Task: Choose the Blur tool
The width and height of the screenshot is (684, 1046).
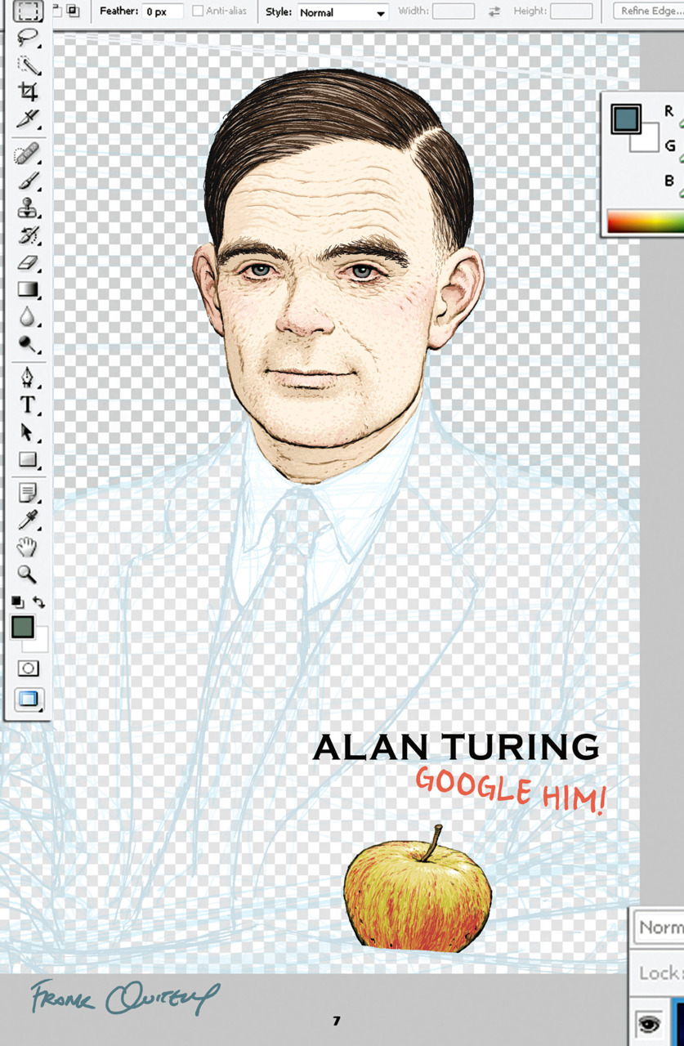Action: tap(29, 316)
